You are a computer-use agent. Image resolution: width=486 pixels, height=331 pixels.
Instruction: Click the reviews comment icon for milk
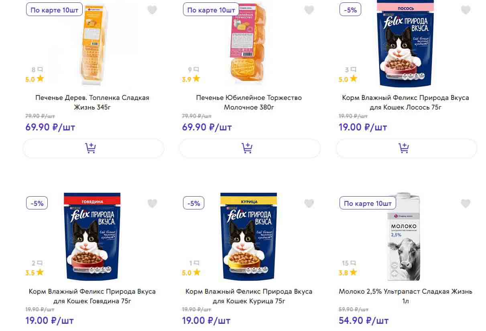coord(353,263)
